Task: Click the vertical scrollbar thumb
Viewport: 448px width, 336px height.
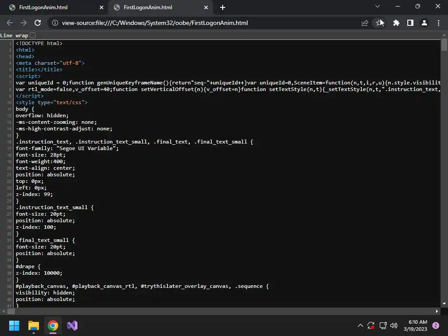Action: 444,45
